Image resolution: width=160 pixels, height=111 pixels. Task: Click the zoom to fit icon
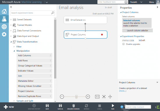[104, 96]
